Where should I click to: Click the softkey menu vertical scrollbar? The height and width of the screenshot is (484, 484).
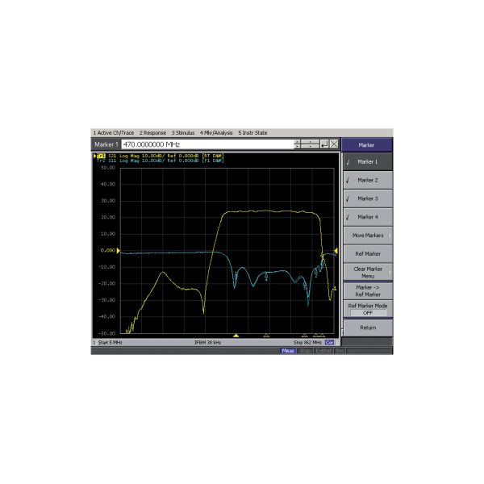coord(341,244)
